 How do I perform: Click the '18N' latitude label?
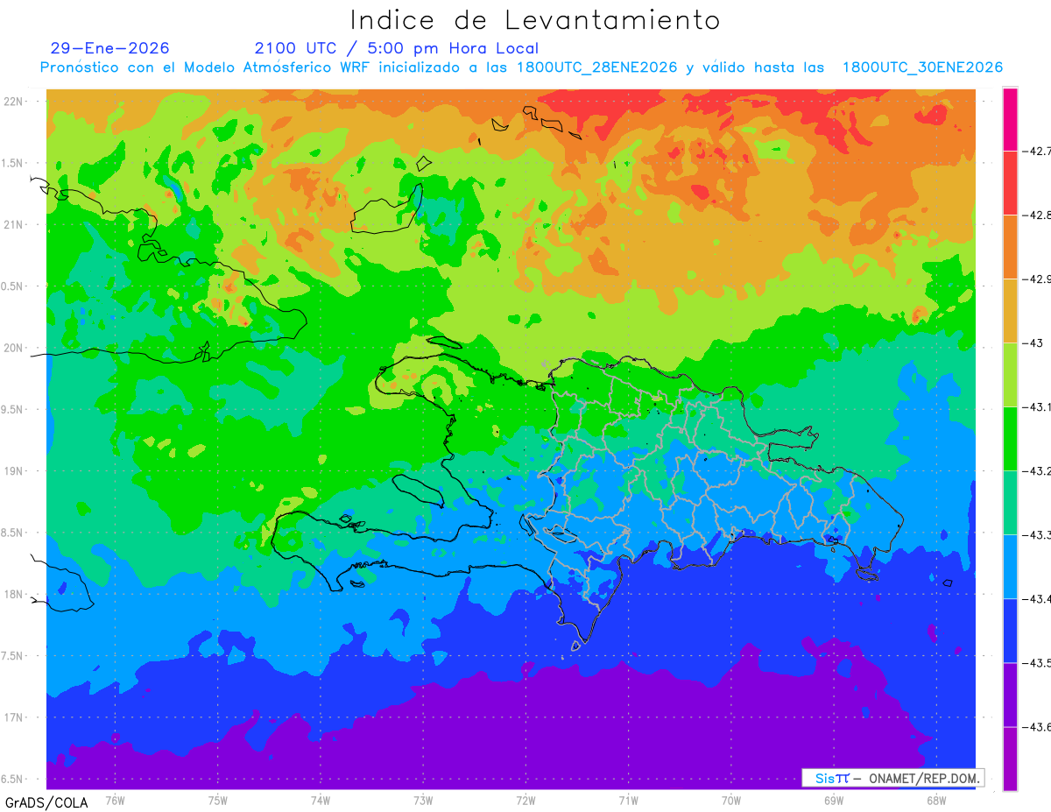pyautogui.click(x=13, y=595)
